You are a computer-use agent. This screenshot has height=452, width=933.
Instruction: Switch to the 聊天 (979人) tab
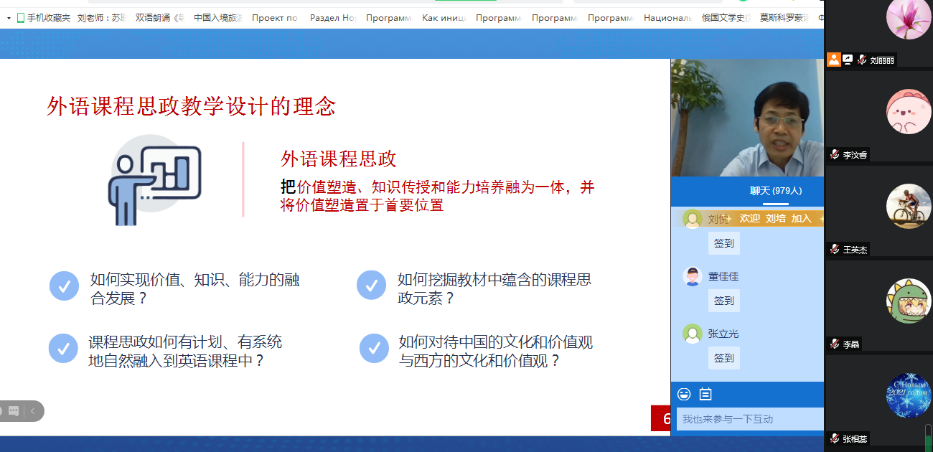[x=776, y=191]
